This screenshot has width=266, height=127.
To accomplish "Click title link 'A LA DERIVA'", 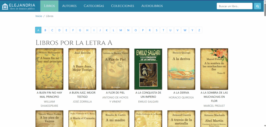I will coord(181,93).
